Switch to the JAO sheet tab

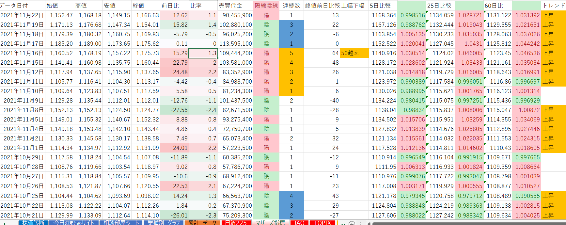coord(299,223)
